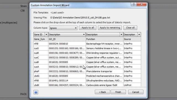
Task: Click the Predicted mechanosensitive channel function cell
Action: click(x=105, y=76)
